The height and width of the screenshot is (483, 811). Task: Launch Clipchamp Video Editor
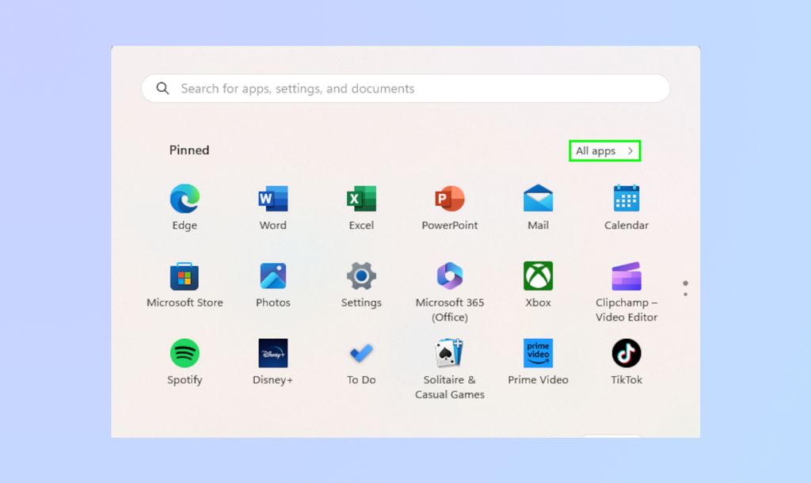pyautogui.click(x=626, y=277)
